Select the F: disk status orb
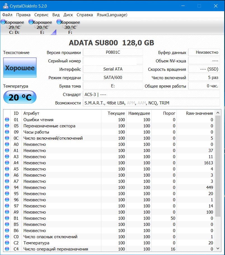This screenshot has height=255, width=225. click(x=59, y=22)
